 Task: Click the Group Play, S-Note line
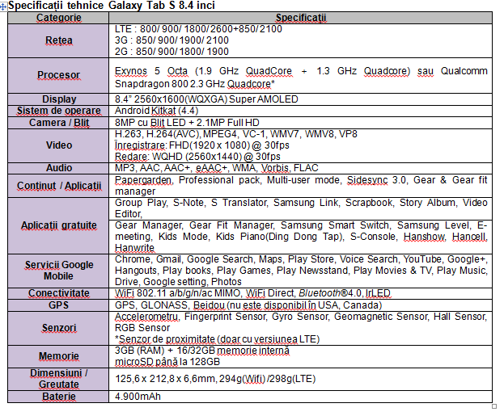301,203
